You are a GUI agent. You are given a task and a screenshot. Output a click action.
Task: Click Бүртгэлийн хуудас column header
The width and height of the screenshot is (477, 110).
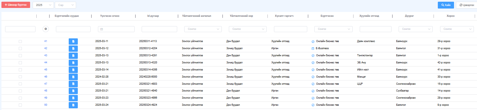tap(67, 16)
